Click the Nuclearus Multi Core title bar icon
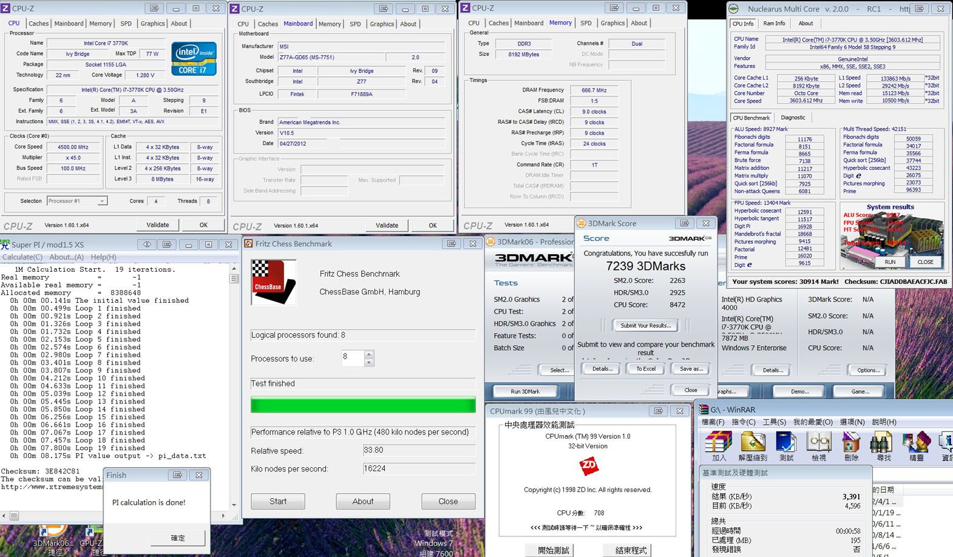The image size is (953, 557). pos(734,8)
